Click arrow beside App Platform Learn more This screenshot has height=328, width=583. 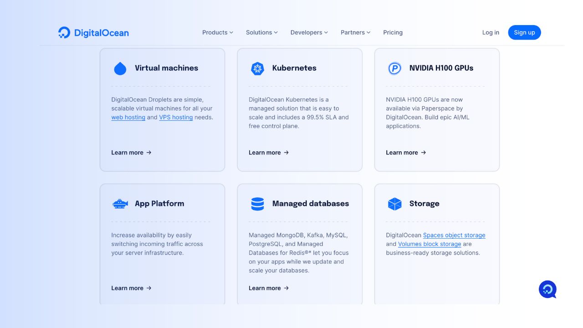(x=149, y=288)
